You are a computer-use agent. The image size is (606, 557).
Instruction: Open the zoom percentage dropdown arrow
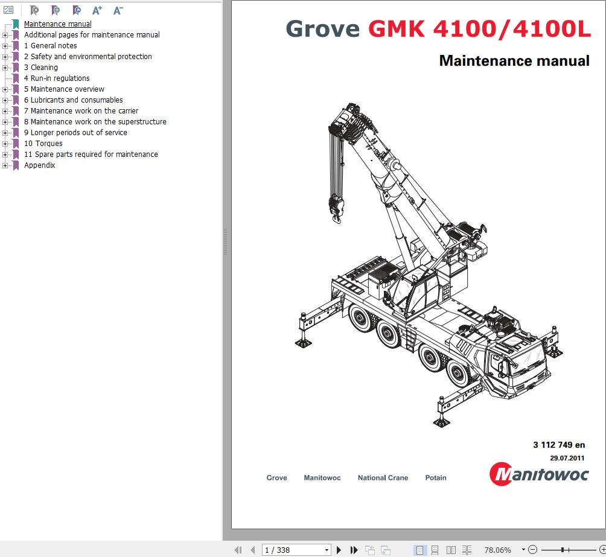click(523, 549)
